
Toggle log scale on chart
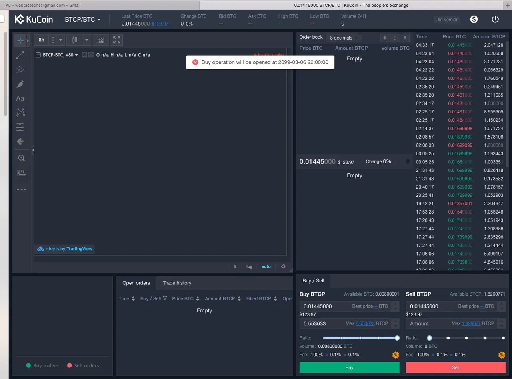[x=249, y=266]
